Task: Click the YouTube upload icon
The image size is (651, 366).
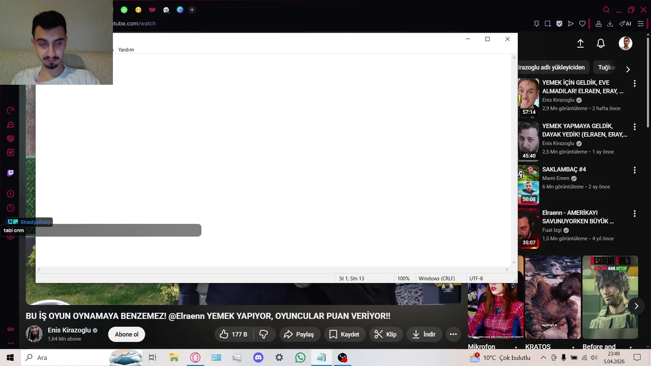Action: click(x=580, y=44)
